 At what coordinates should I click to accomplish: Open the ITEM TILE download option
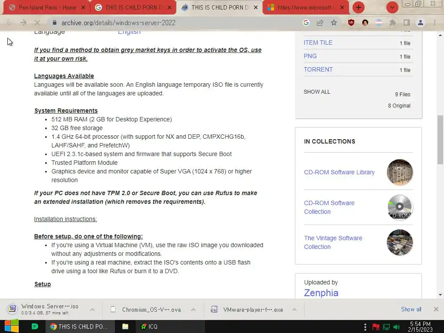(x=318, y=43)
